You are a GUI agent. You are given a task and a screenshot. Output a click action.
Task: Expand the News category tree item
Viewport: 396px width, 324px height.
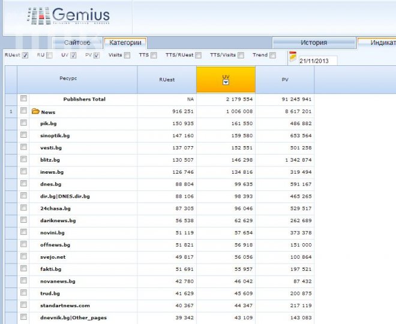[x=48, y=111]
